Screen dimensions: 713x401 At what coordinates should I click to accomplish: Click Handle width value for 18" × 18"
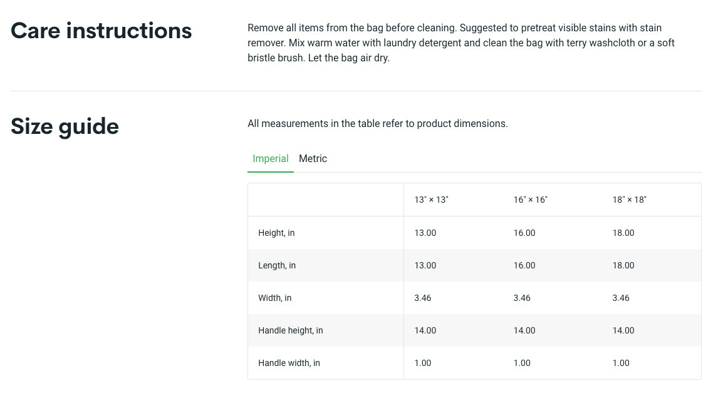click(x=621, y=363)
